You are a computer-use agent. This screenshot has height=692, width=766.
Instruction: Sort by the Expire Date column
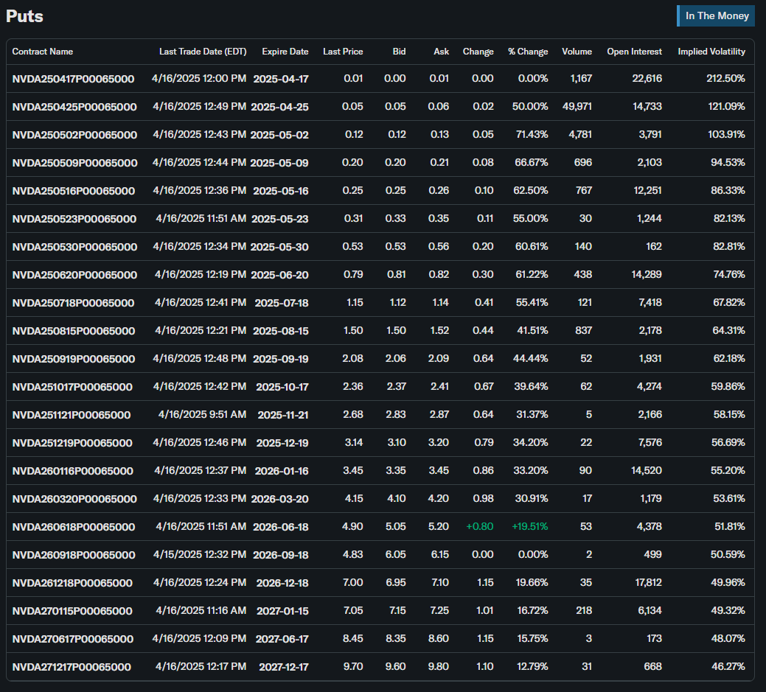pyautogui.click(x=285, y=52)
